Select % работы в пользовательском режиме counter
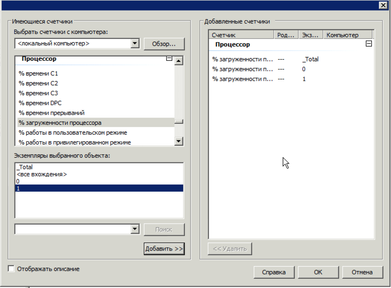The width and height of the screenshot is (391, 288). [73, 133]
